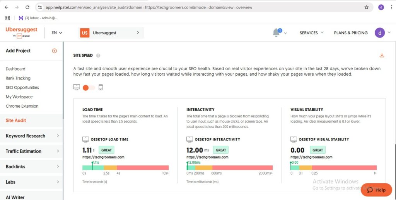Click the load time GREAT badge
Viewport: 396px width, 200px height.
coord(106,150)
